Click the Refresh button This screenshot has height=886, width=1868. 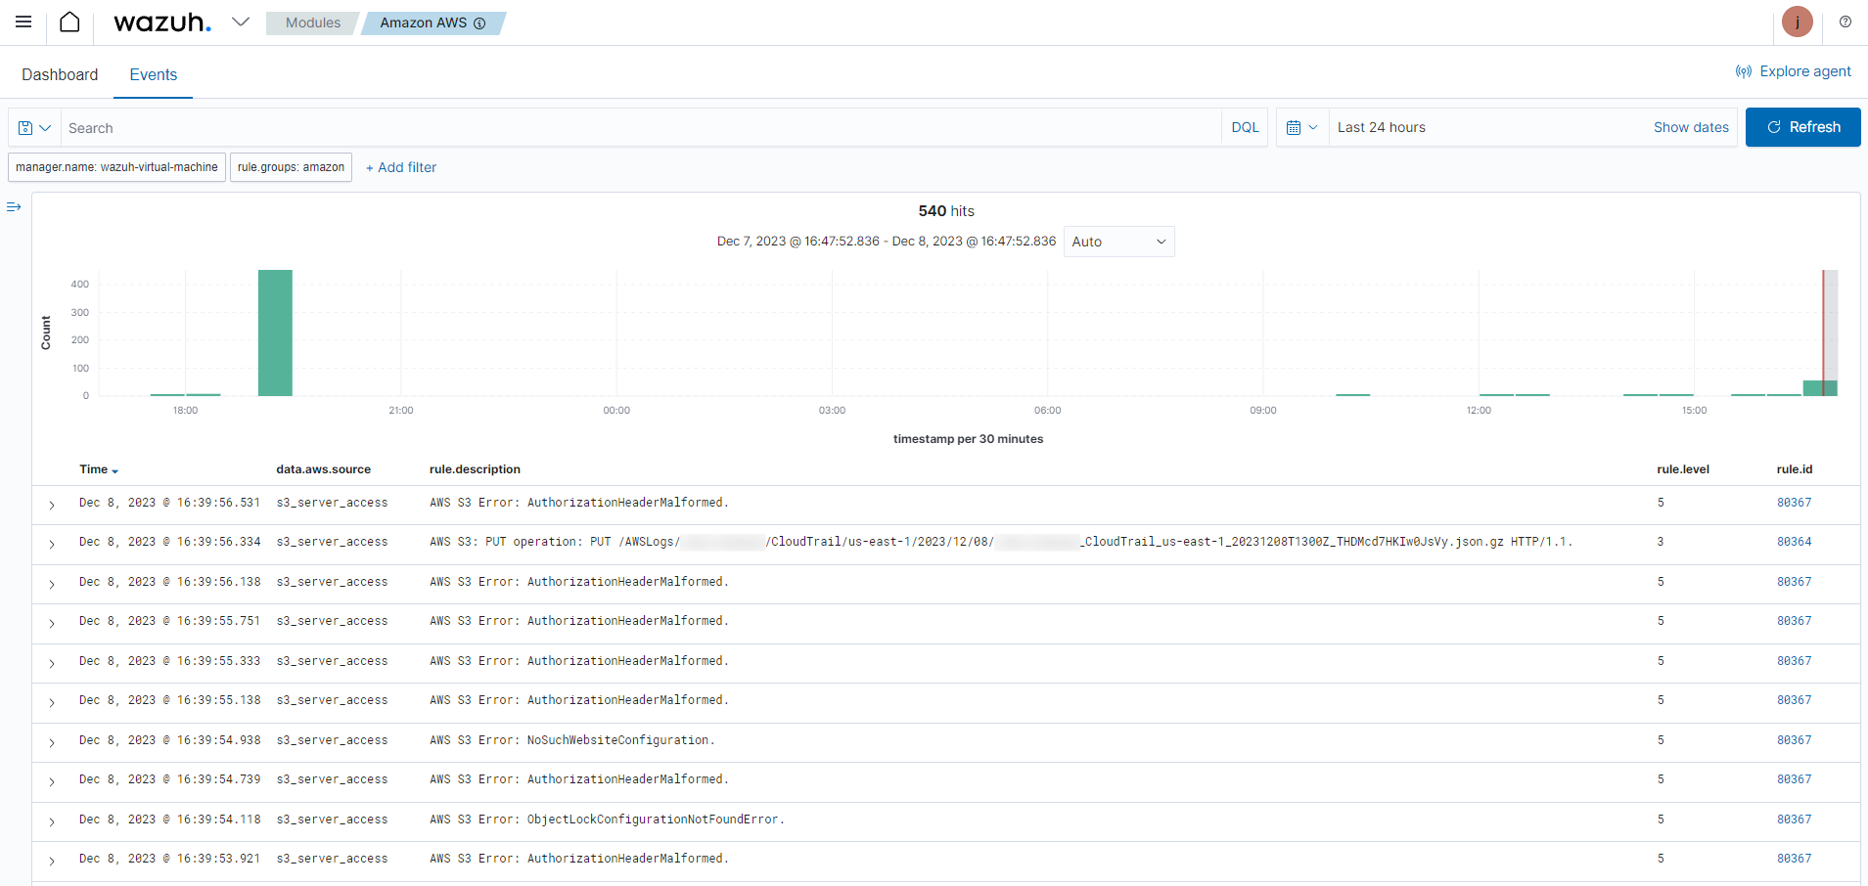click(1802, 127)
